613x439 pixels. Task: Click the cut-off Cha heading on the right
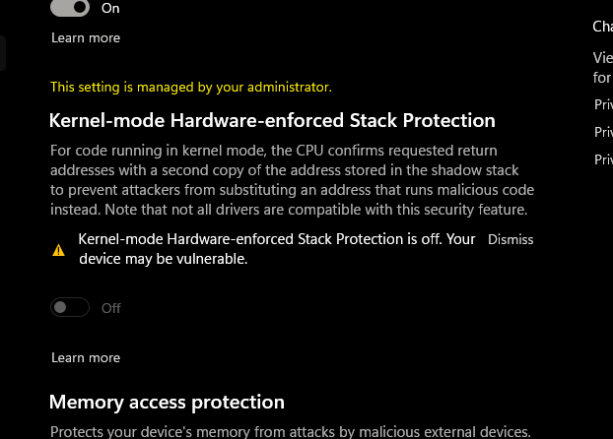pos(602,27)
